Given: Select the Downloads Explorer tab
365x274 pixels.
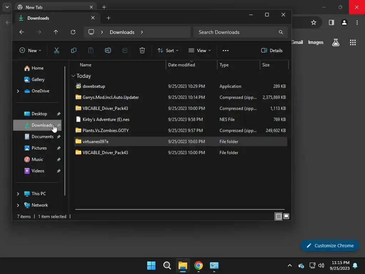Looking at the screenshot, I should [57, 18].
